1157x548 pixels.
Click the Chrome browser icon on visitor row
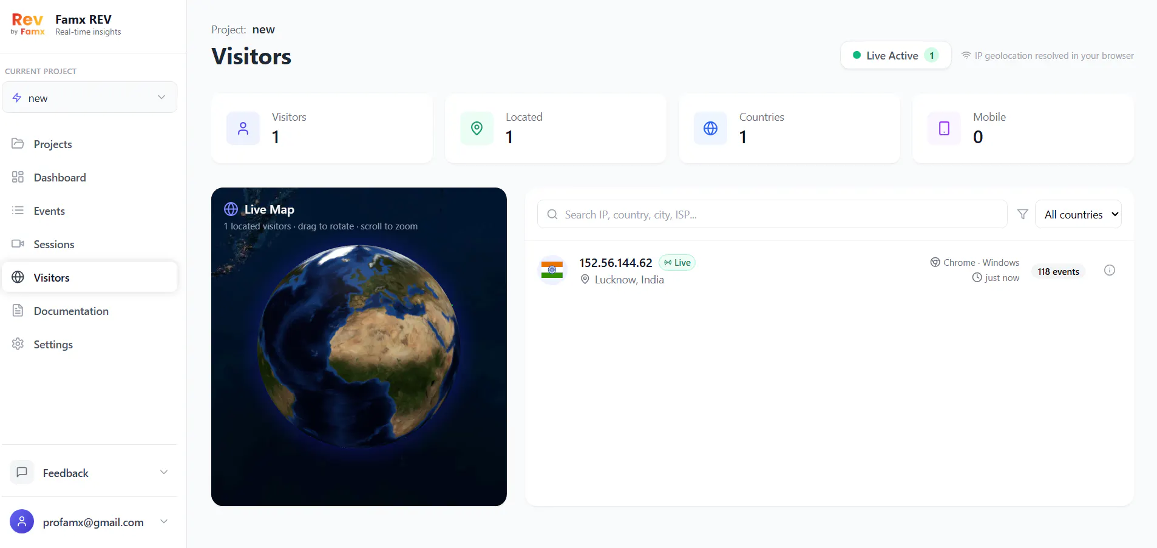point(935,262)
